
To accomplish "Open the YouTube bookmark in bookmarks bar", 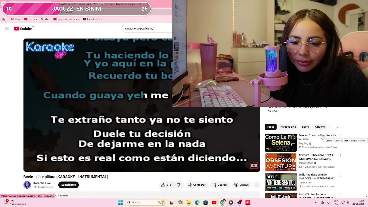I will (x=31, y=19).
